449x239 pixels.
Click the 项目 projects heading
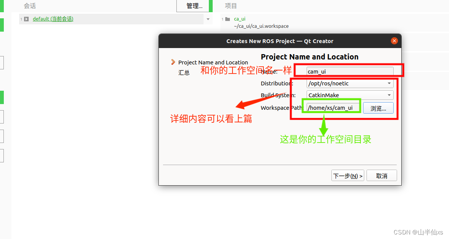[x=231, y=6]
